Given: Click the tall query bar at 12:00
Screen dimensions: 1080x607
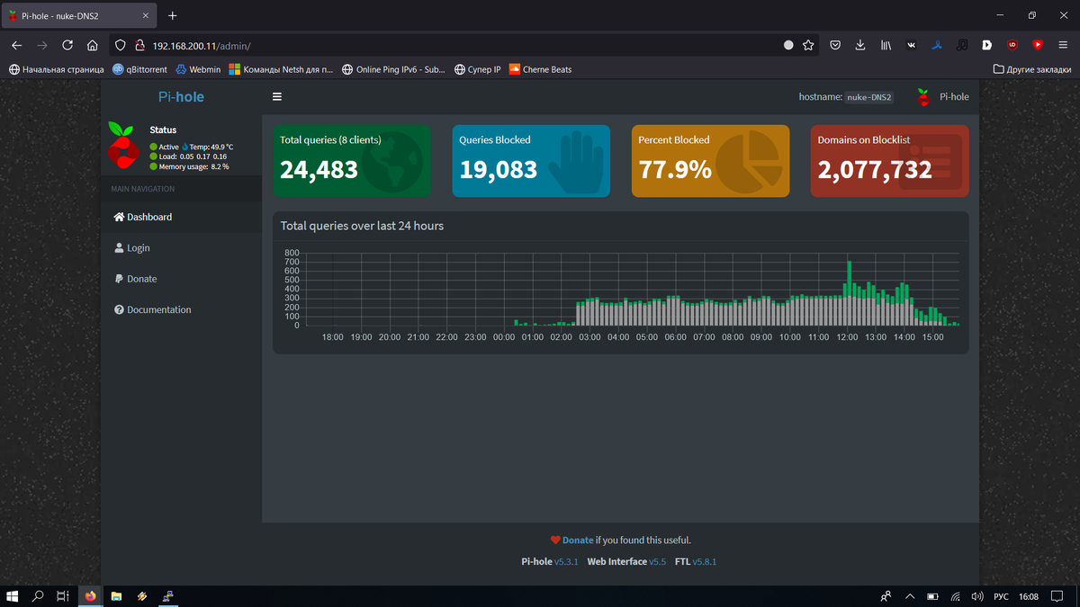Looking at the screenshot, I should [850, 293].
